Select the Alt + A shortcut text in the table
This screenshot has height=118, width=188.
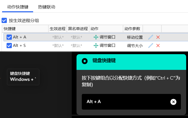point(19,37)
